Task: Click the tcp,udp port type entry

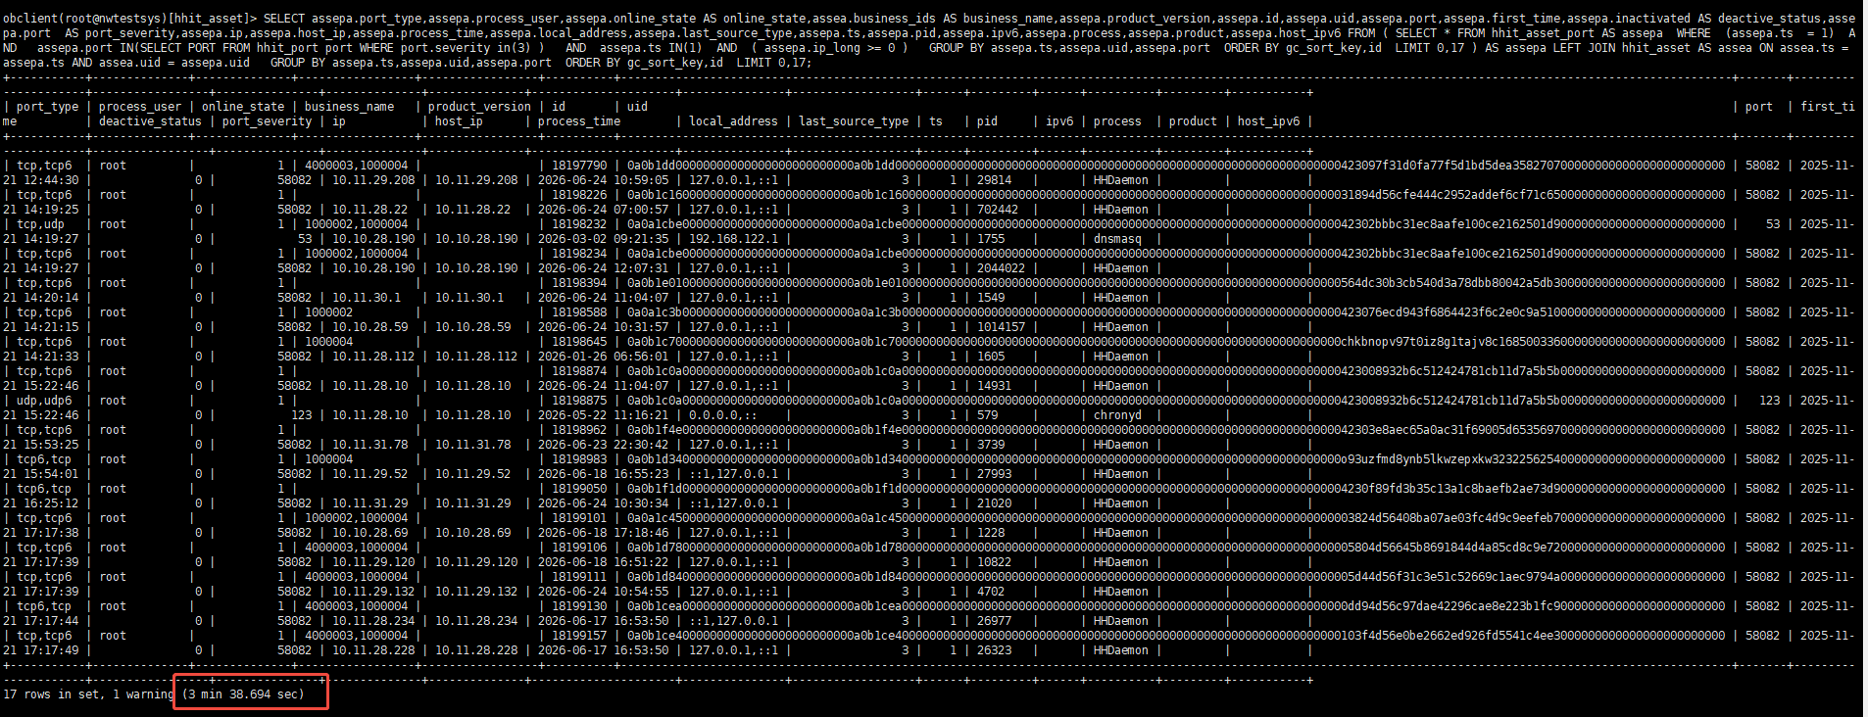Action: pos(40,224)
